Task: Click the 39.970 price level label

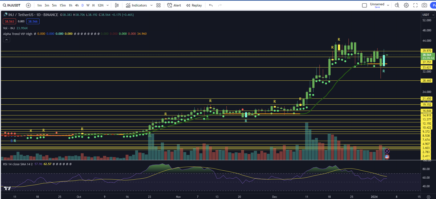Action: coord(427,50)
